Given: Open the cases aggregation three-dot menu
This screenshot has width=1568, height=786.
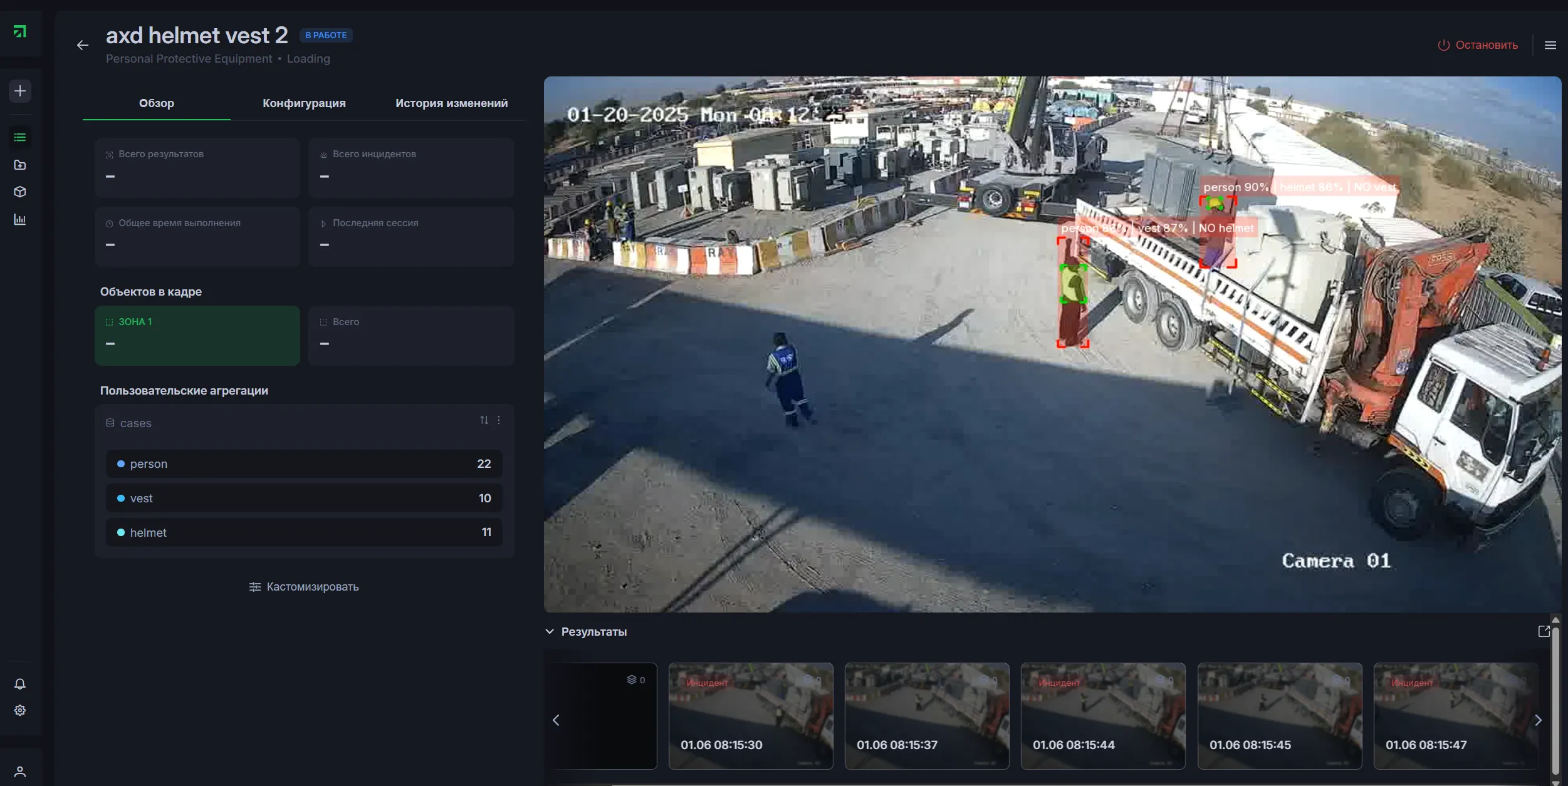Looking at the screenshot, I should [x=499, y=420].
